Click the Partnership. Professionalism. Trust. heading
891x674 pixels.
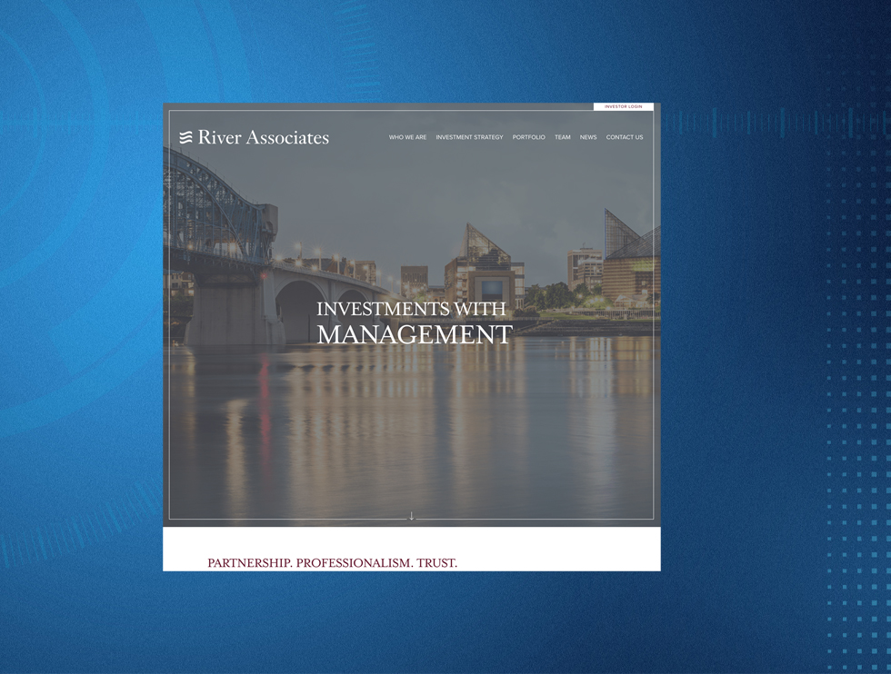coord(333,562)
